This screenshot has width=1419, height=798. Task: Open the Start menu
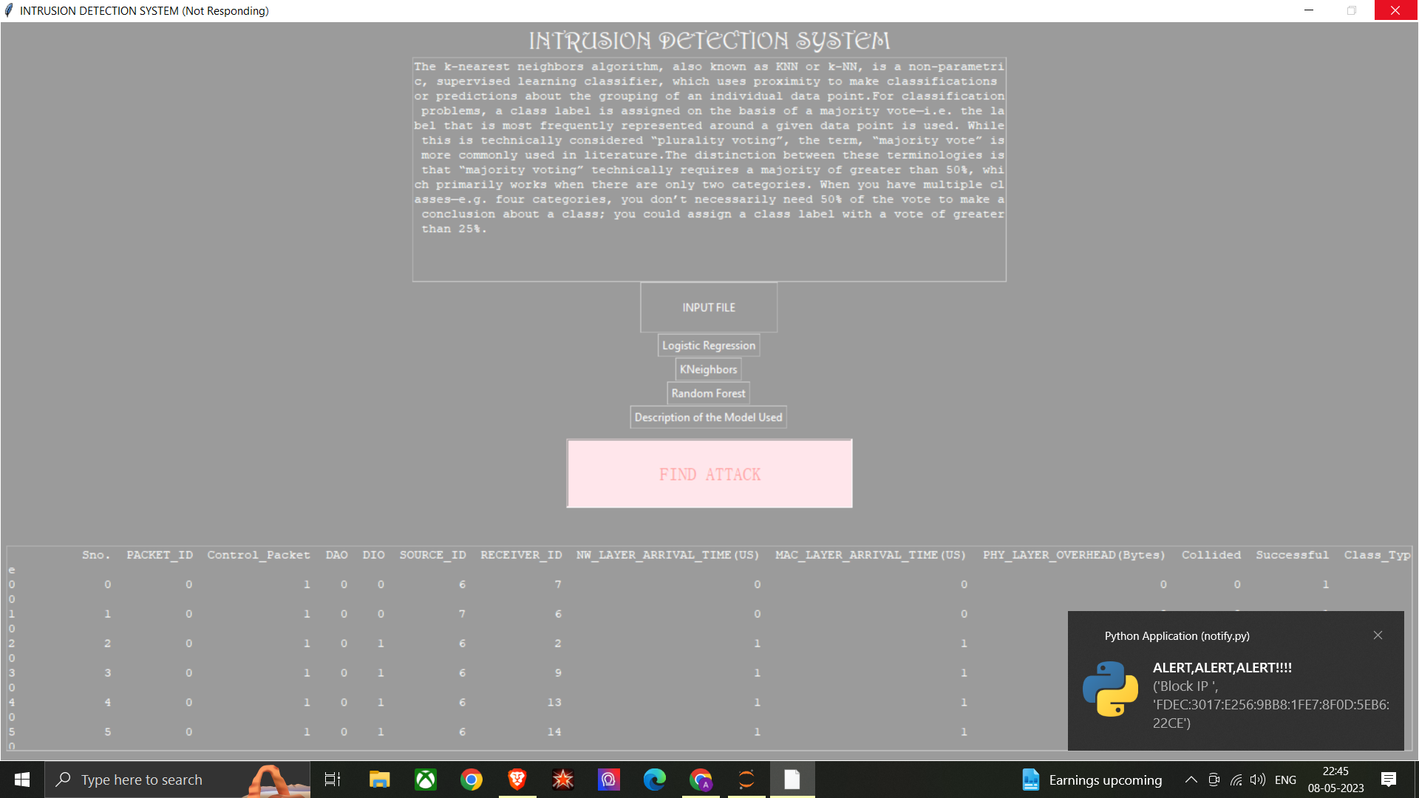[22, 780]
